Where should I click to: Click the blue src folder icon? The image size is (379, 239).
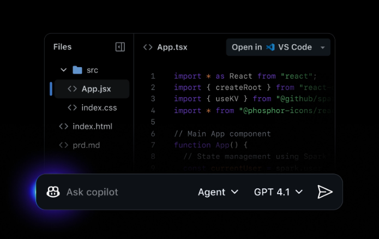point(77,70)
